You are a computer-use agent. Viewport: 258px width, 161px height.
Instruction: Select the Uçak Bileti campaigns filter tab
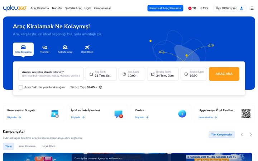coord(49,146)
